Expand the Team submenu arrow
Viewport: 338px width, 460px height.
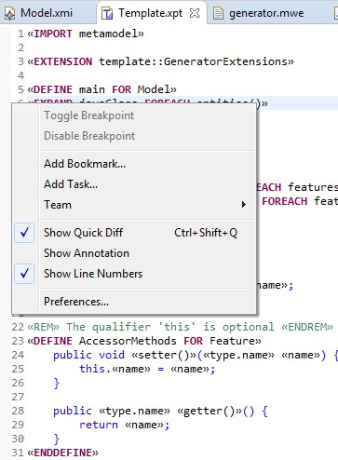tap(244, 205)
